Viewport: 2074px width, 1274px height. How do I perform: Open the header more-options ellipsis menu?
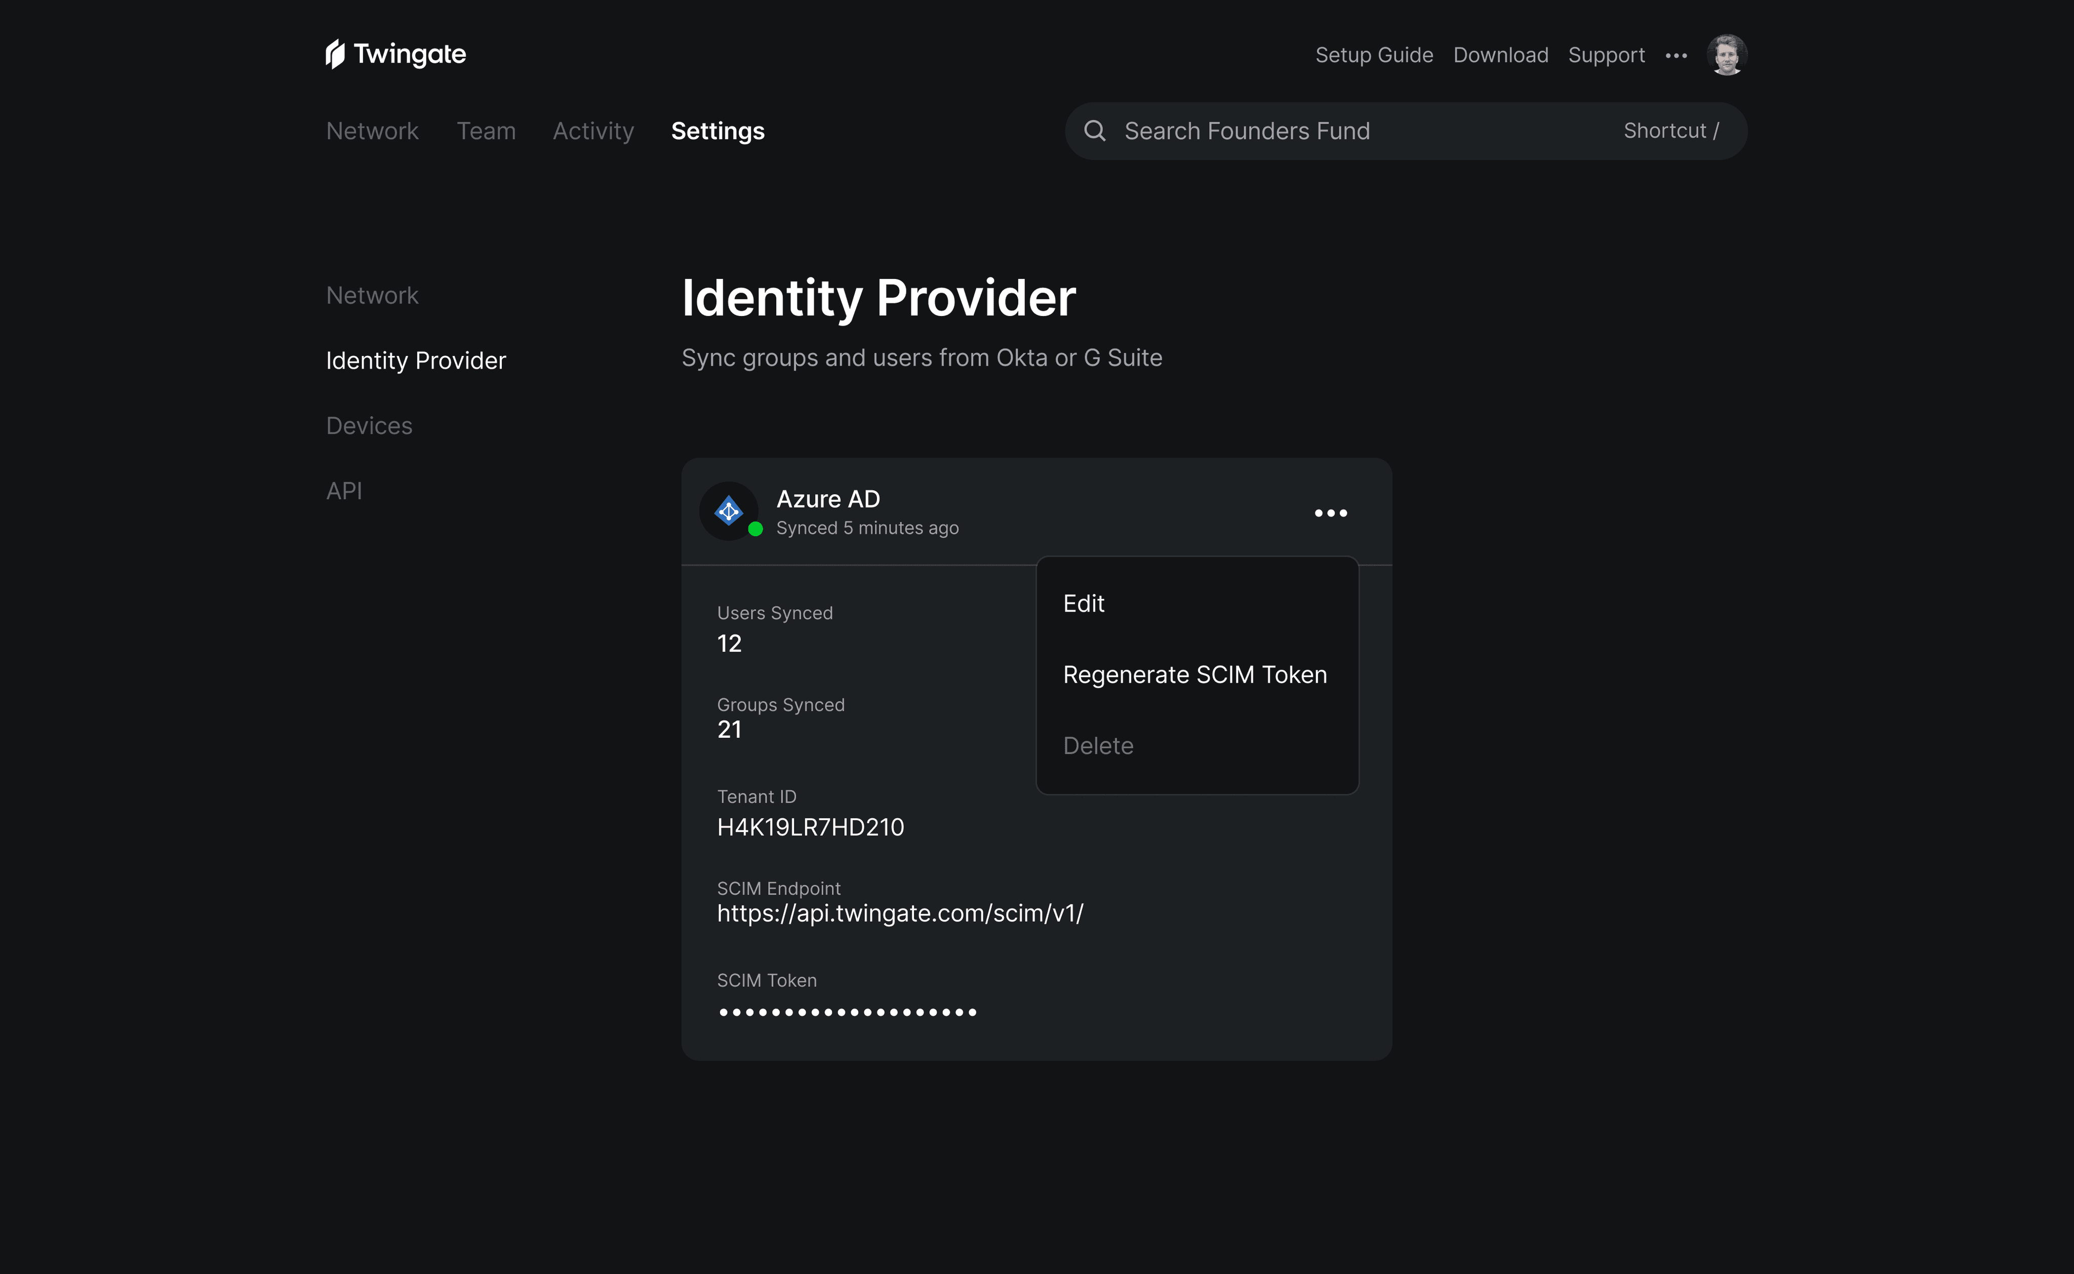click(x=1677, y=56)
